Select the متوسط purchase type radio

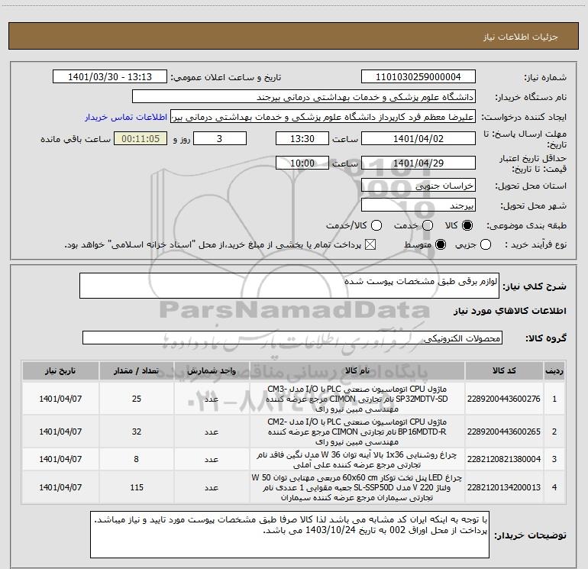click(x=441, y=244)
